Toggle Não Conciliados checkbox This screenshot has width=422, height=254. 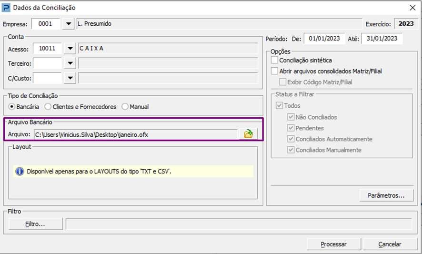[291, 117]
